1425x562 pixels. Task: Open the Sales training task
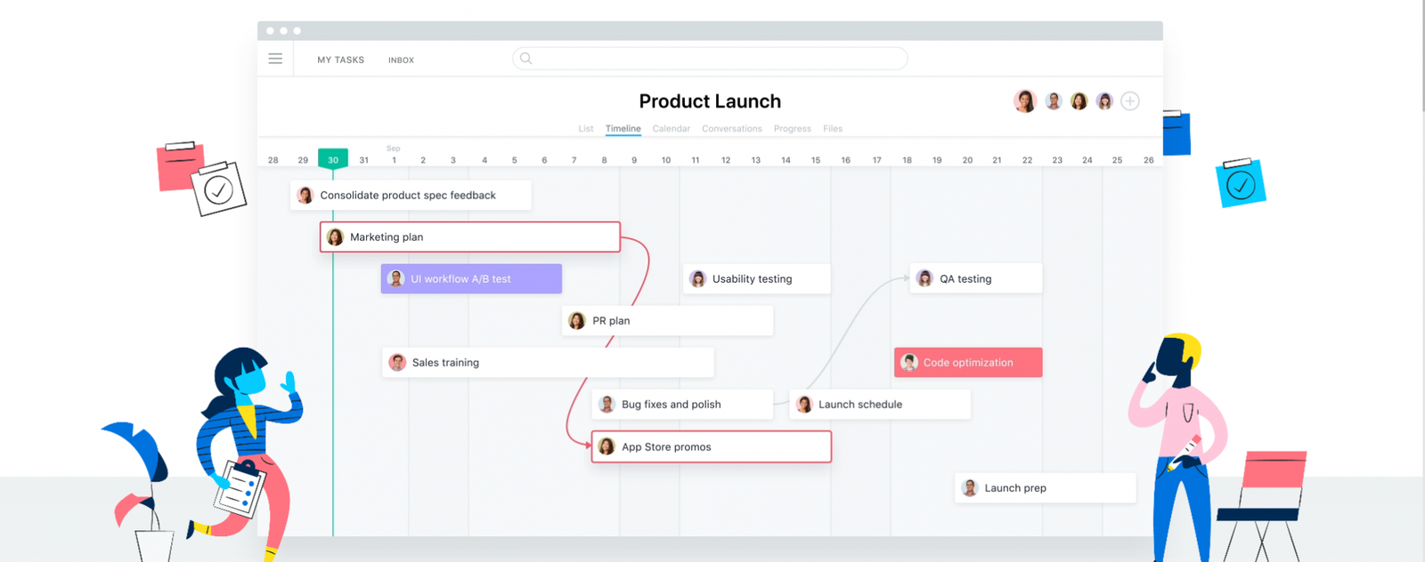pyautogui.click(x=548, y=363)
